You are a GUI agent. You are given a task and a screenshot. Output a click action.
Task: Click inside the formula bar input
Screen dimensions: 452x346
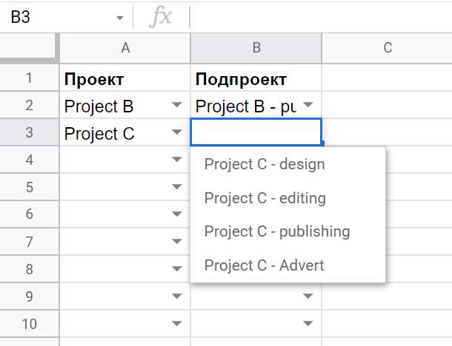tap(319, 18)
